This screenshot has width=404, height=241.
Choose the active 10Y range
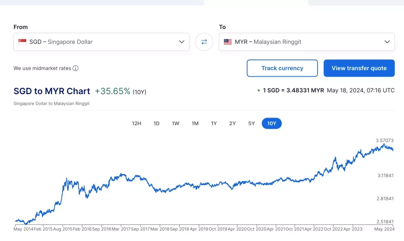coord(272,123)
